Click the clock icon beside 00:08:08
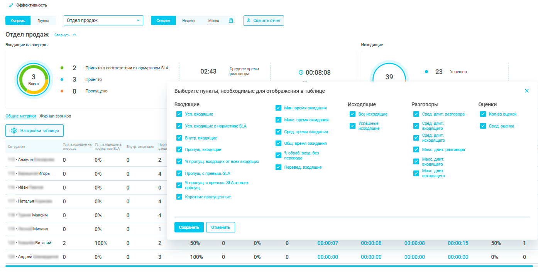This screenshot has width=538, height=275. [301, 72]
